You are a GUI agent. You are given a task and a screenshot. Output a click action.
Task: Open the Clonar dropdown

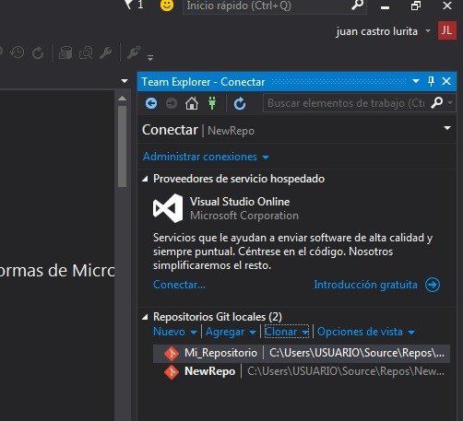pos(287,332)
